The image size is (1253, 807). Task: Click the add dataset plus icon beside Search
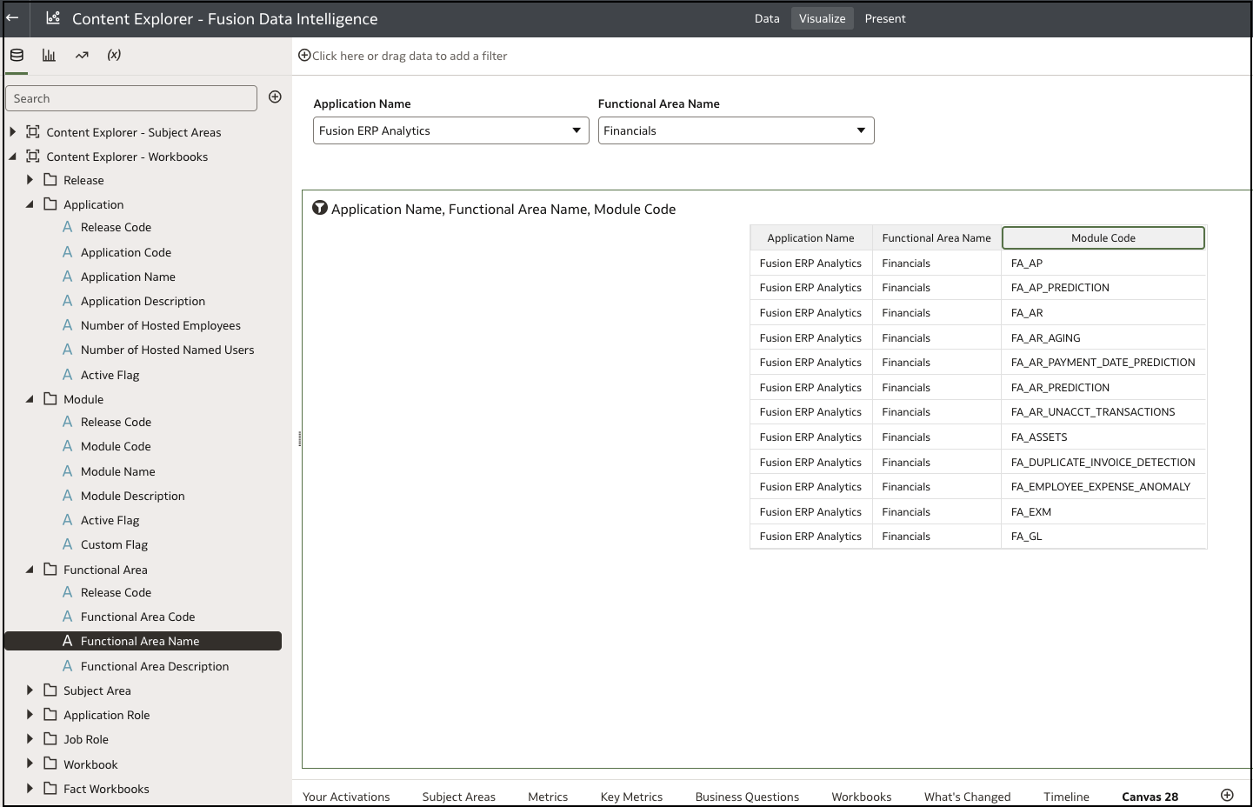click(x=275, y=97)
